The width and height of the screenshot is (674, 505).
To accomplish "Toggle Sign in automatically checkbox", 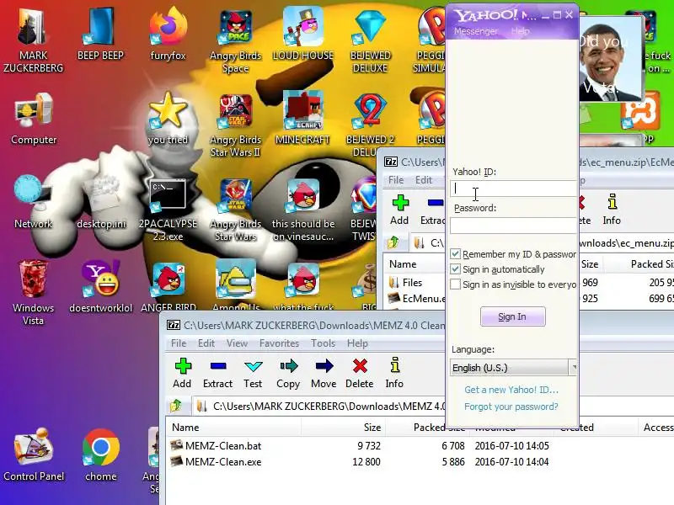I will (x=455, y=269).
